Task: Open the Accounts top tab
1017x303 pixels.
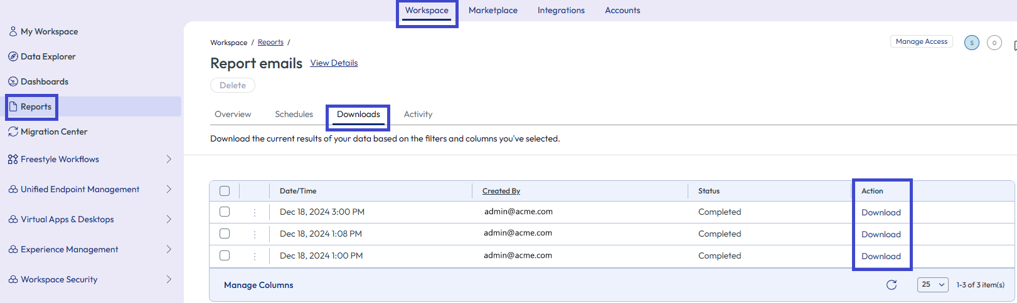Action: pyautogui.click(x=622, y=11)
